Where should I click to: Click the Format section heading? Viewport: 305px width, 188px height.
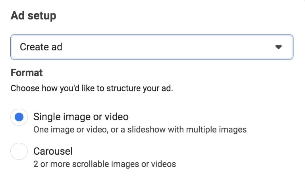point(27,73)
